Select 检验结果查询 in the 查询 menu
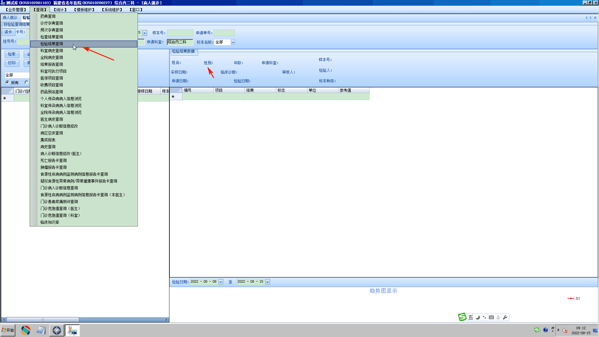 [52, 44]
